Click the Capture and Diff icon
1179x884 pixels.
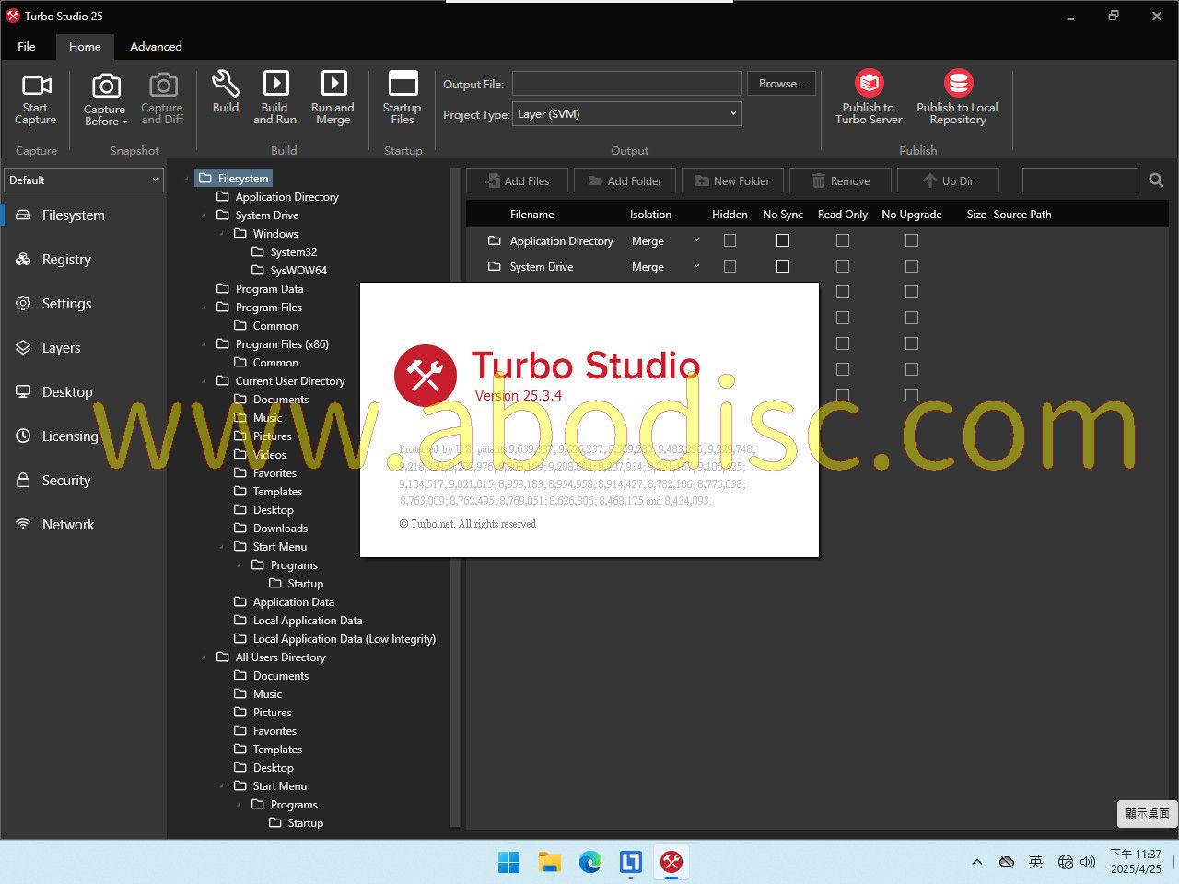(163, 86)
